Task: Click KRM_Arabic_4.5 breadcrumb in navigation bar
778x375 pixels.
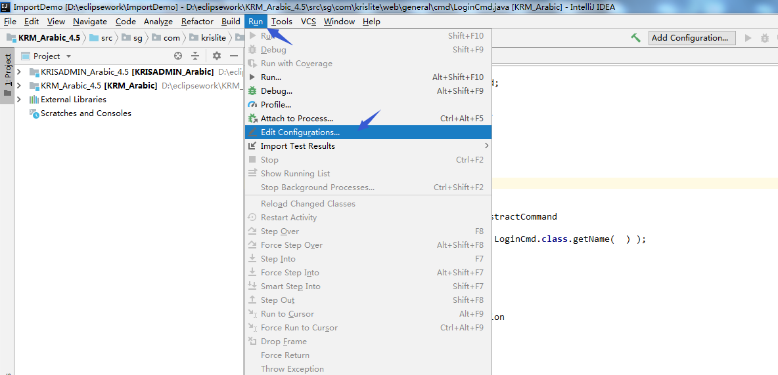Action: coord(43,37)
